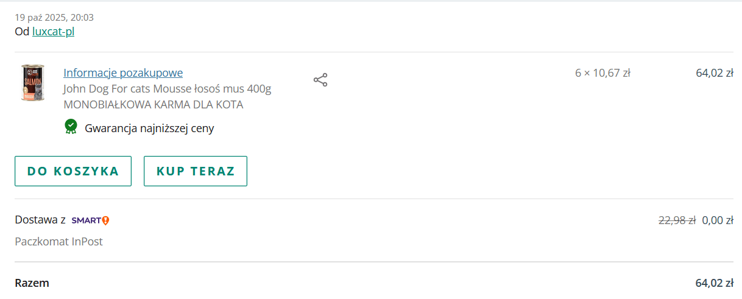Open the salmon can product thumbnail

click(32, 83)
